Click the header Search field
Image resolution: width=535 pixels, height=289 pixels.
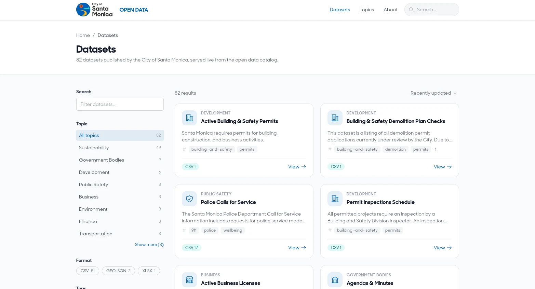pos(432,10)
